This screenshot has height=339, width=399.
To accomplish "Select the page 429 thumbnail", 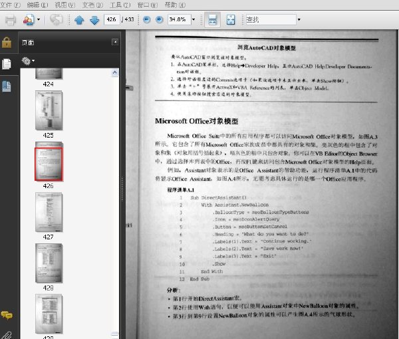I will (x=49, y=314).
